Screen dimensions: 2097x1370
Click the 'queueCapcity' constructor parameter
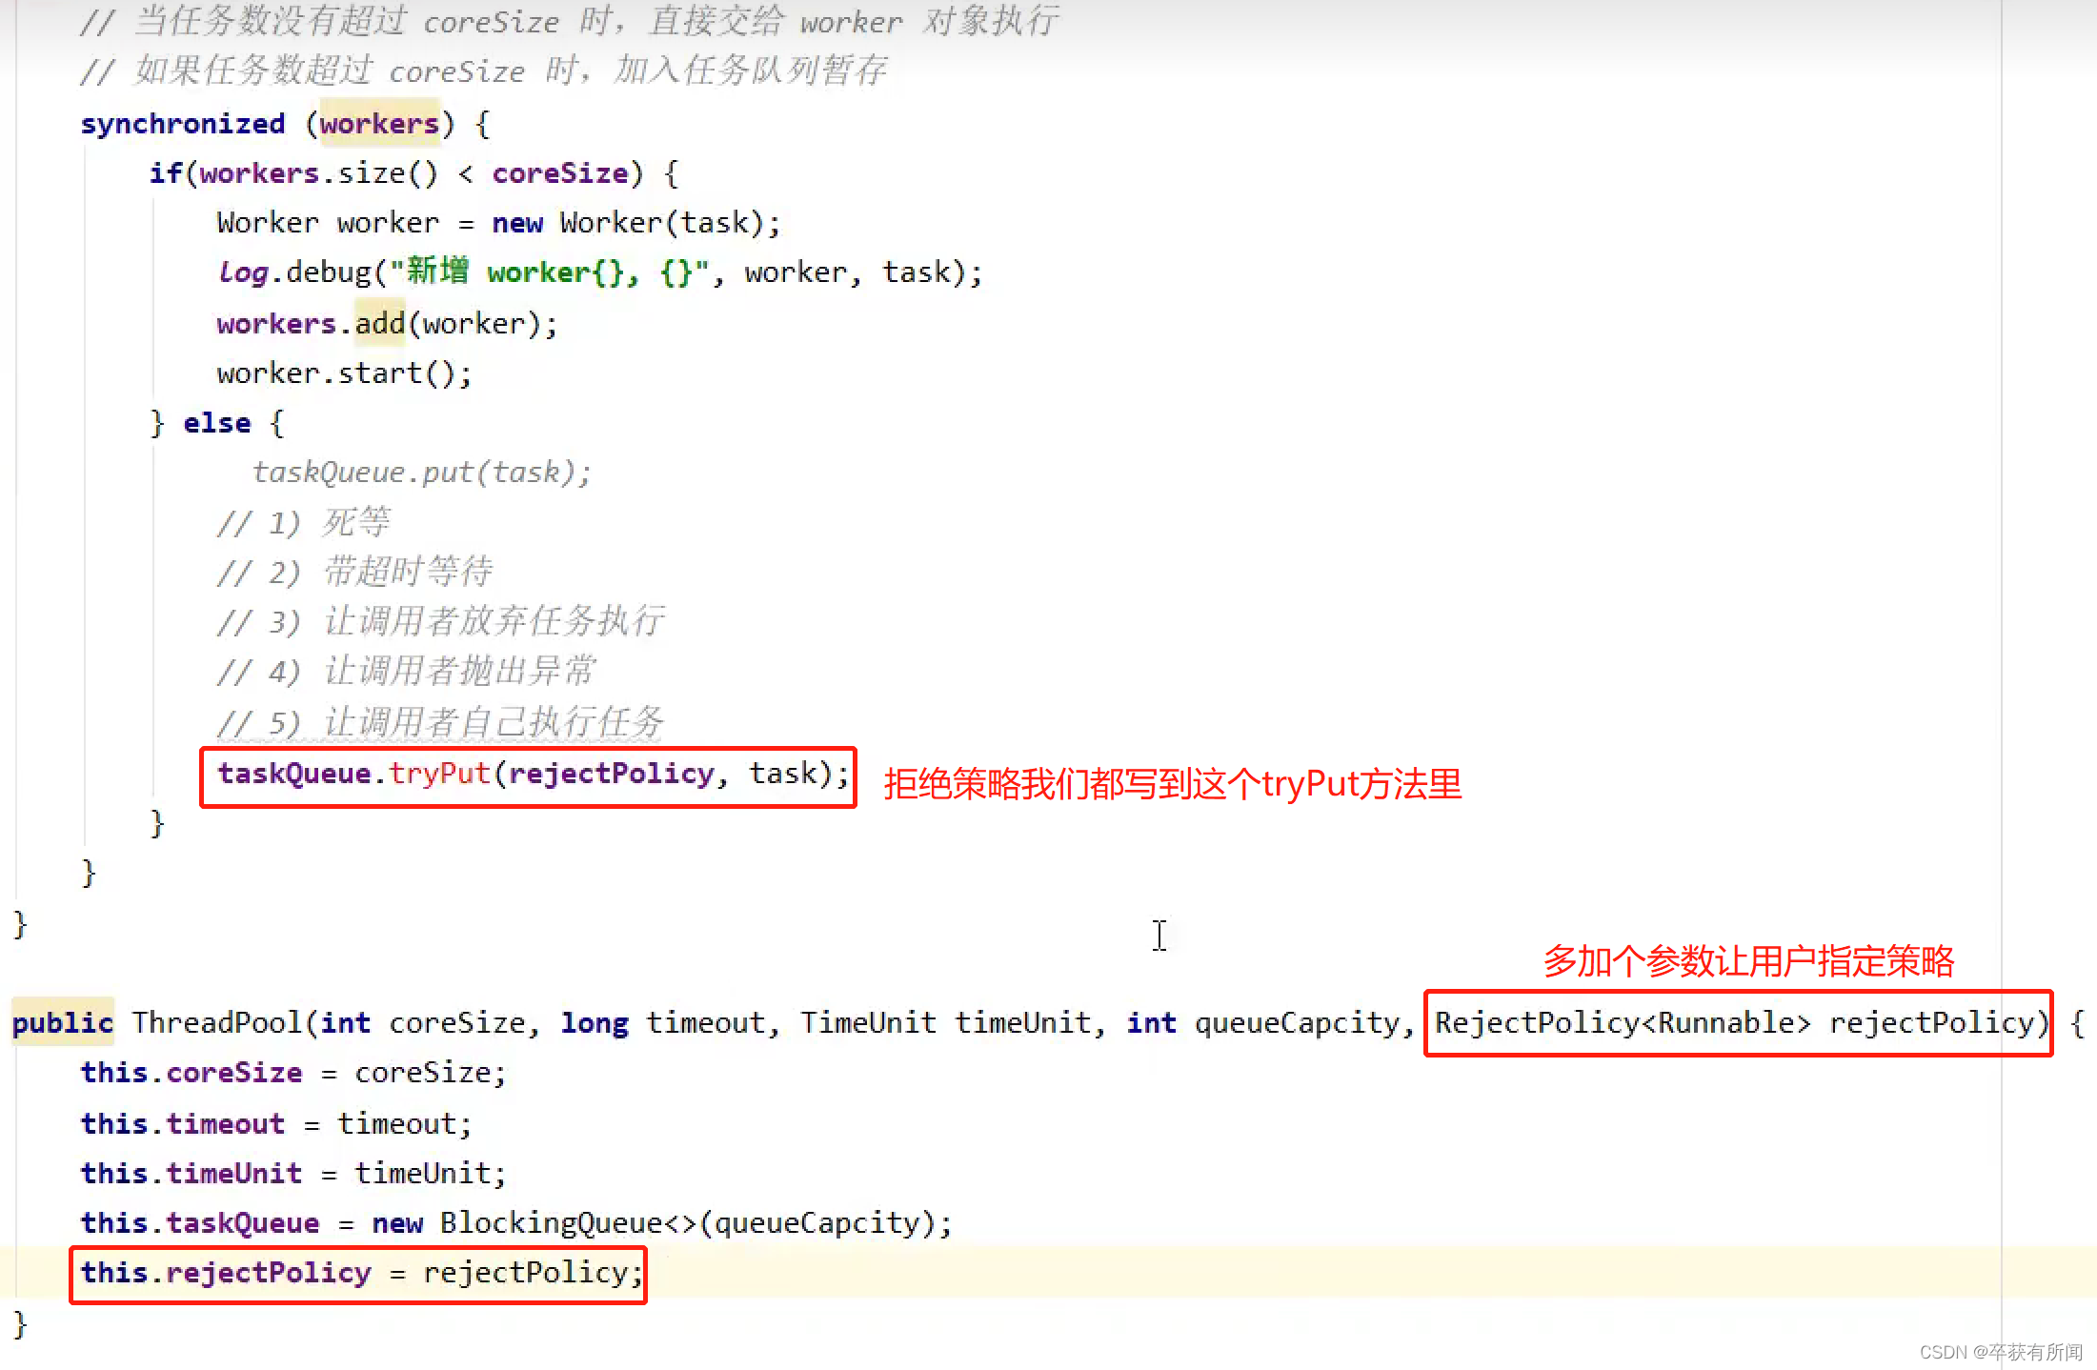click(x=1297, y=1023)
